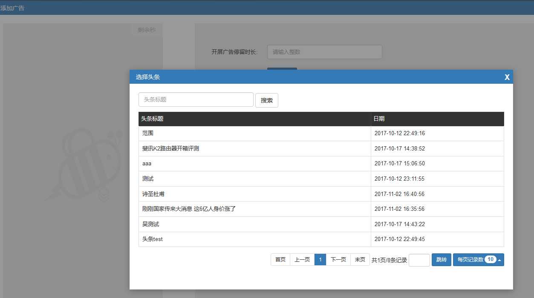Select the 斐讯K2路由器开箱评测 row
Viewport: 534px width, 298px height.
click(321, 149)
